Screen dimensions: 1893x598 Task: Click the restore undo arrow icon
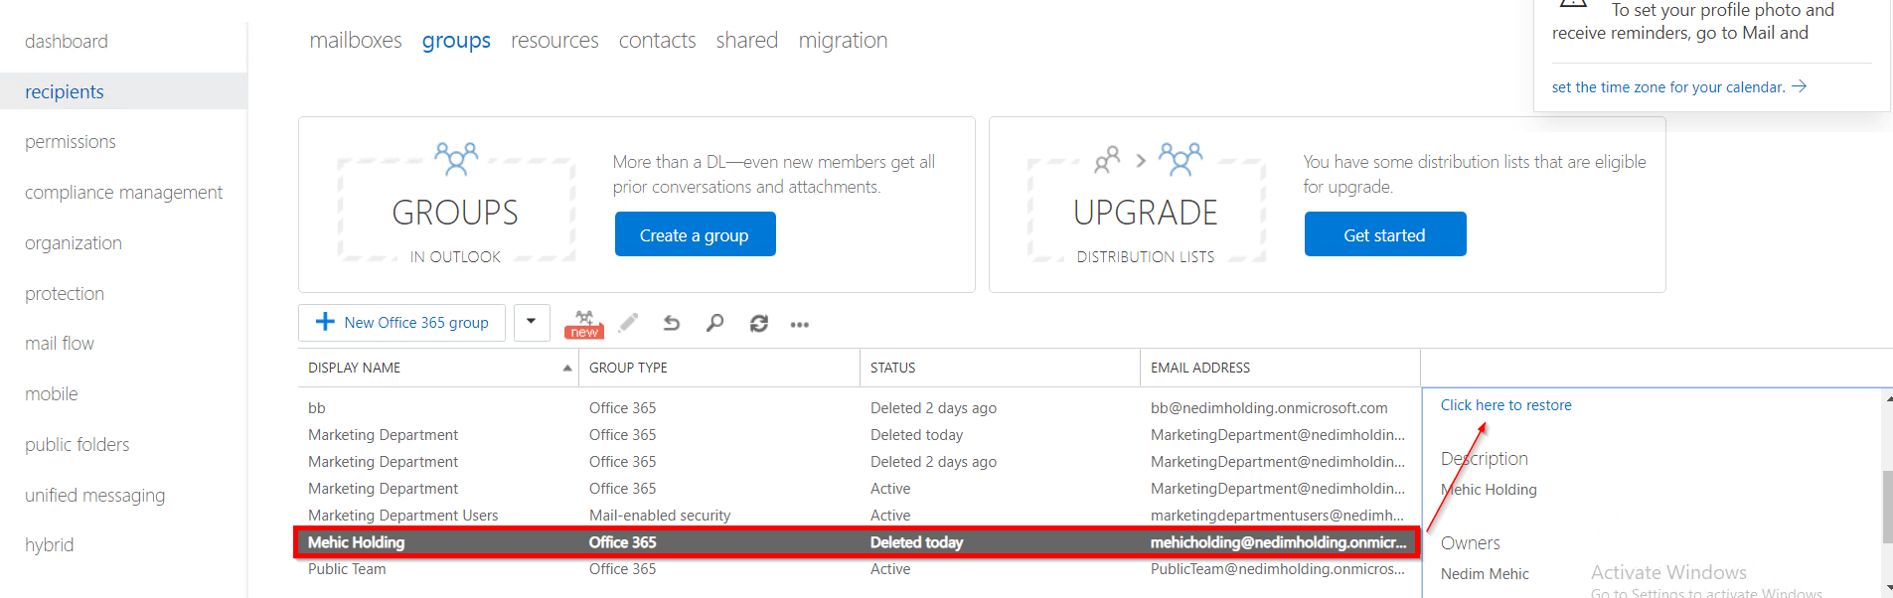pyautogui.click(x=672, y=323)
